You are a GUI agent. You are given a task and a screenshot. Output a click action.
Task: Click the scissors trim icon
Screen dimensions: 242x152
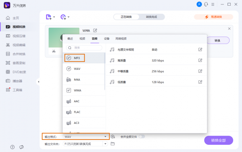coord(54,51)
